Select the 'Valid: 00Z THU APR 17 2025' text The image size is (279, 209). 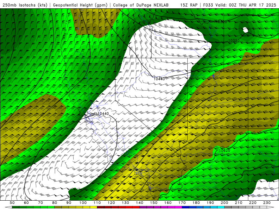point(246,5)
